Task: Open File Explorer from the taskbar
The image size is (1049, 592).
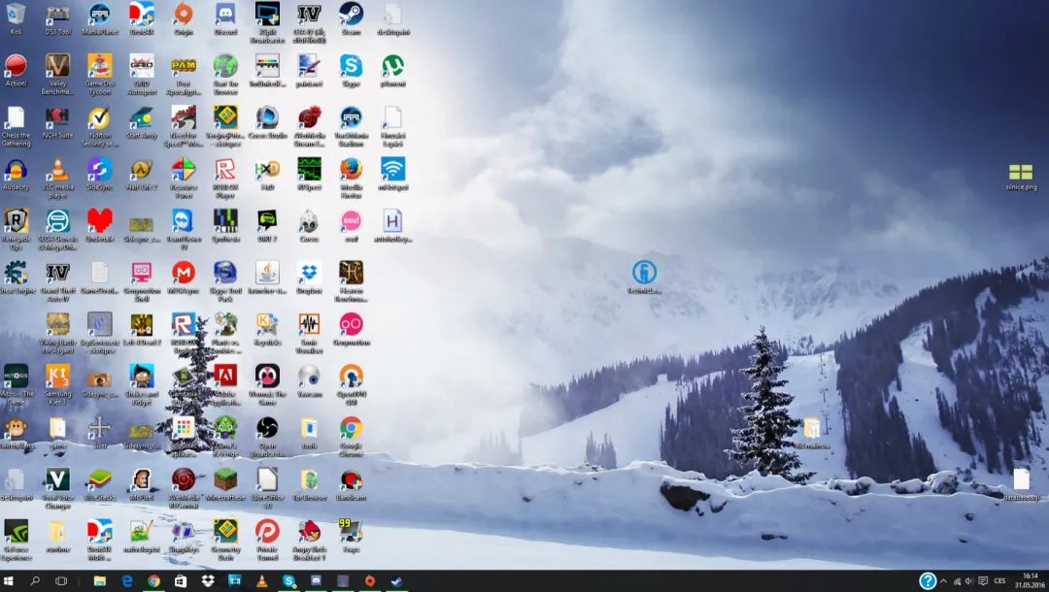Action: (x=100, y=581)
